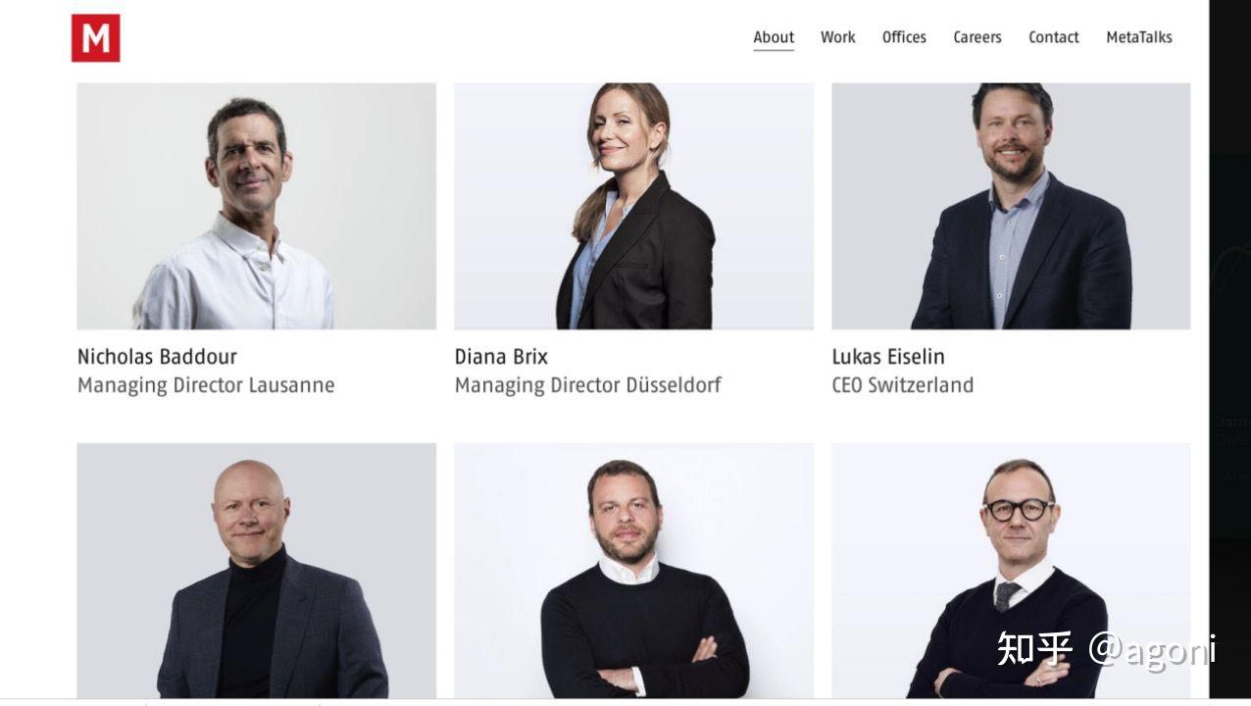Click Lukas Eiselin's portrait photo
Viewport: 1251px width, 706px height.
(x=1011, y=206)
